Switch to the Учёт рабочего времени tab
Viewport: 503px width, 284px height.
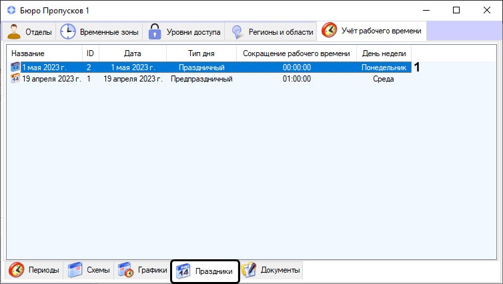[372, 31]
